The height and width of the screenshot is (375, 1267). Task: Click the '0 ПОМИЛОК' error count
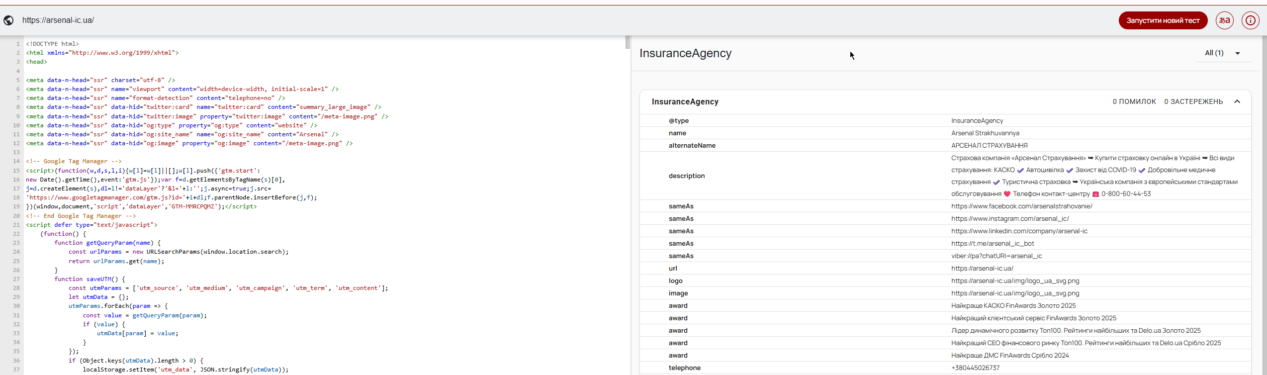coord(1134,101)
